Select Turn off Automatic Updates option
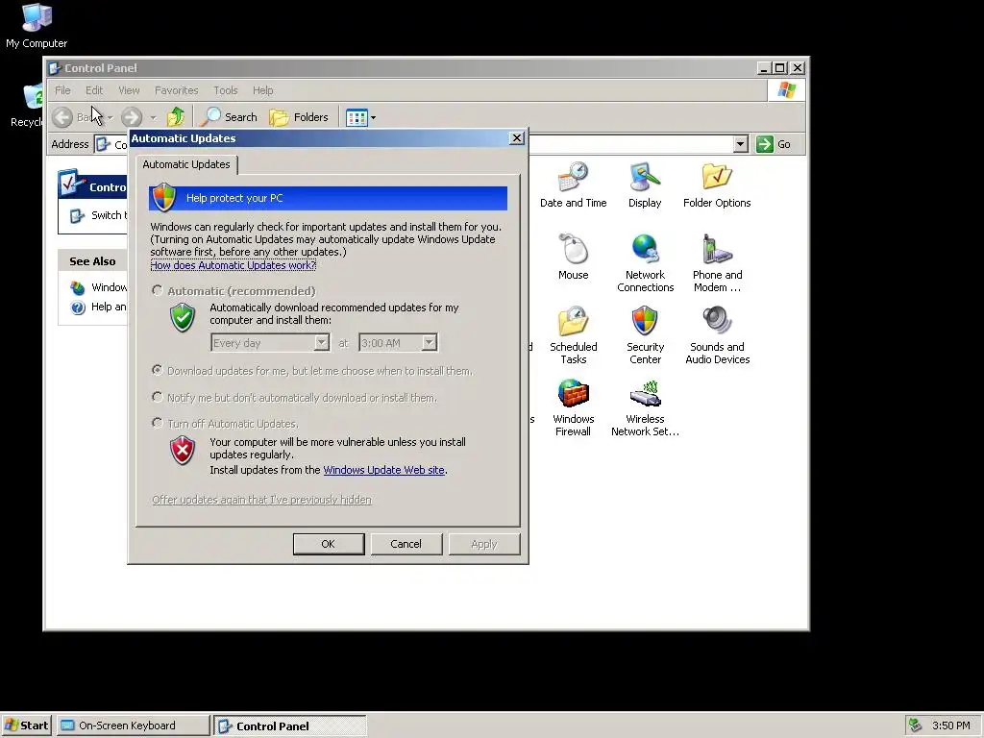 158,423
